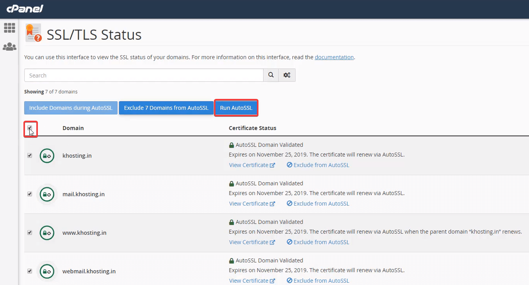
Task: Click the search magnifier icon
Action: point(271,75)
